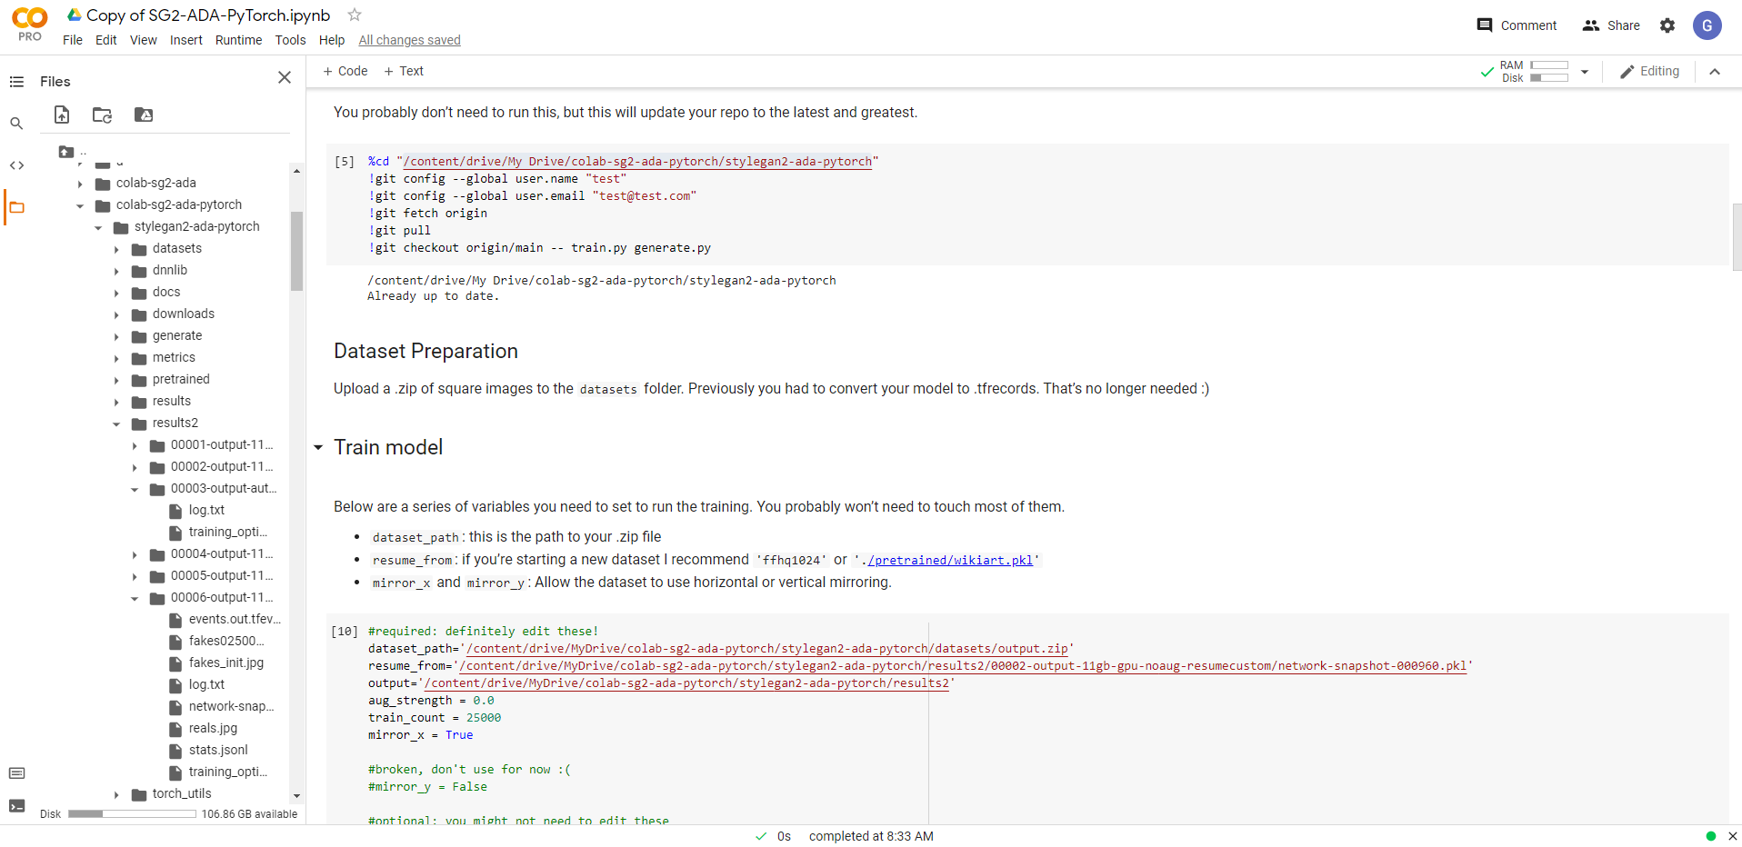The width and height of the screenshot is (1742, 847).
Task: Expand the torch_utils folder
Action: coord(116,794)
